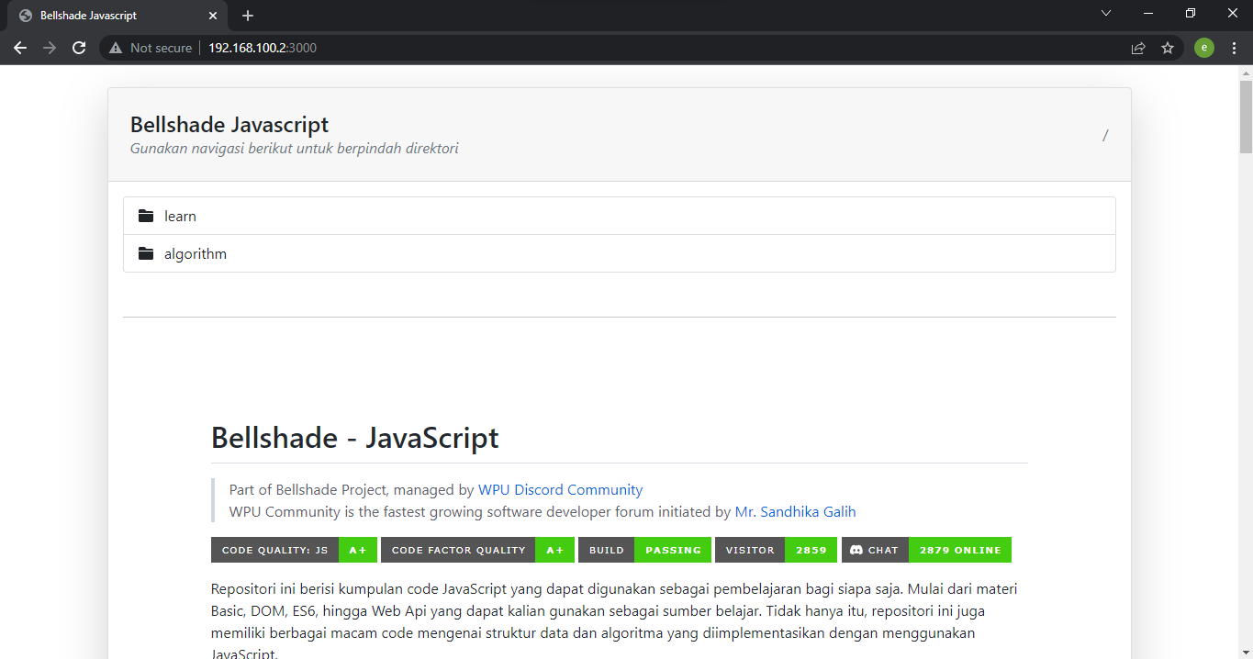Close the Bellshade Javascript tab
This screenshot has width=1253, height=659.
213,16
